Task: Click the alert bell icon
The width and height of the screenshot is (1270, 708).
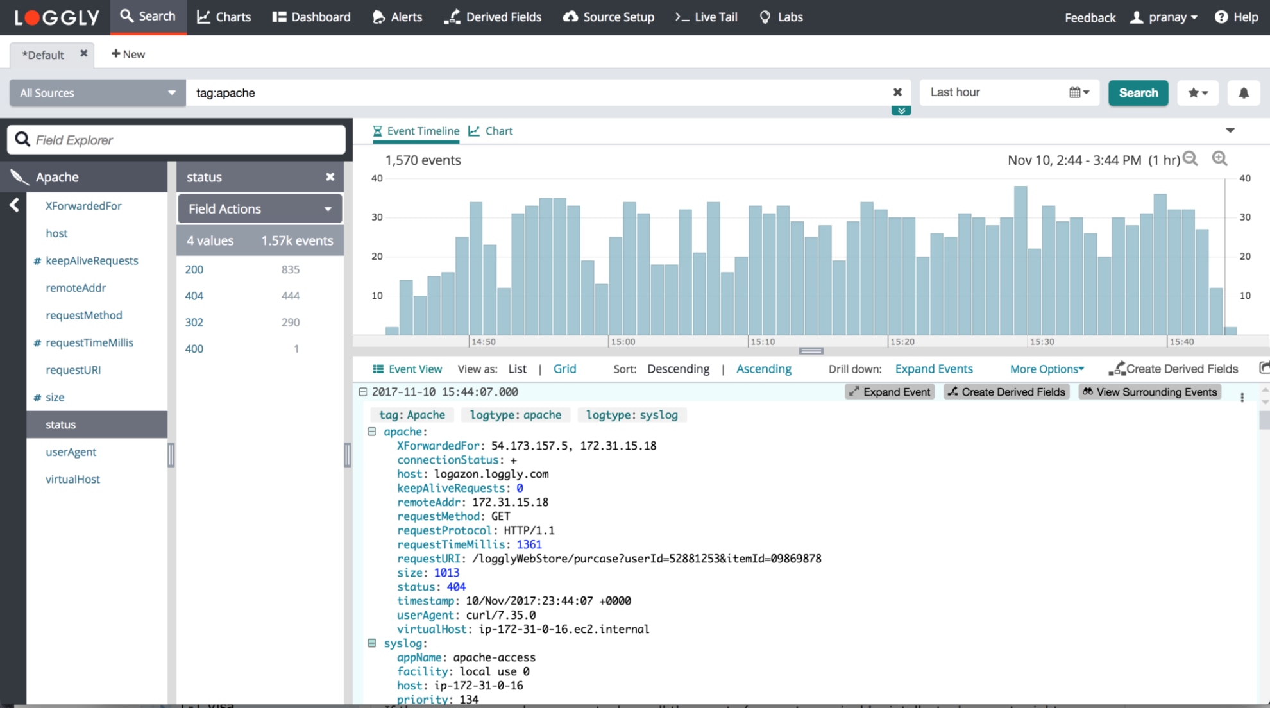Action: point(1244,92)
